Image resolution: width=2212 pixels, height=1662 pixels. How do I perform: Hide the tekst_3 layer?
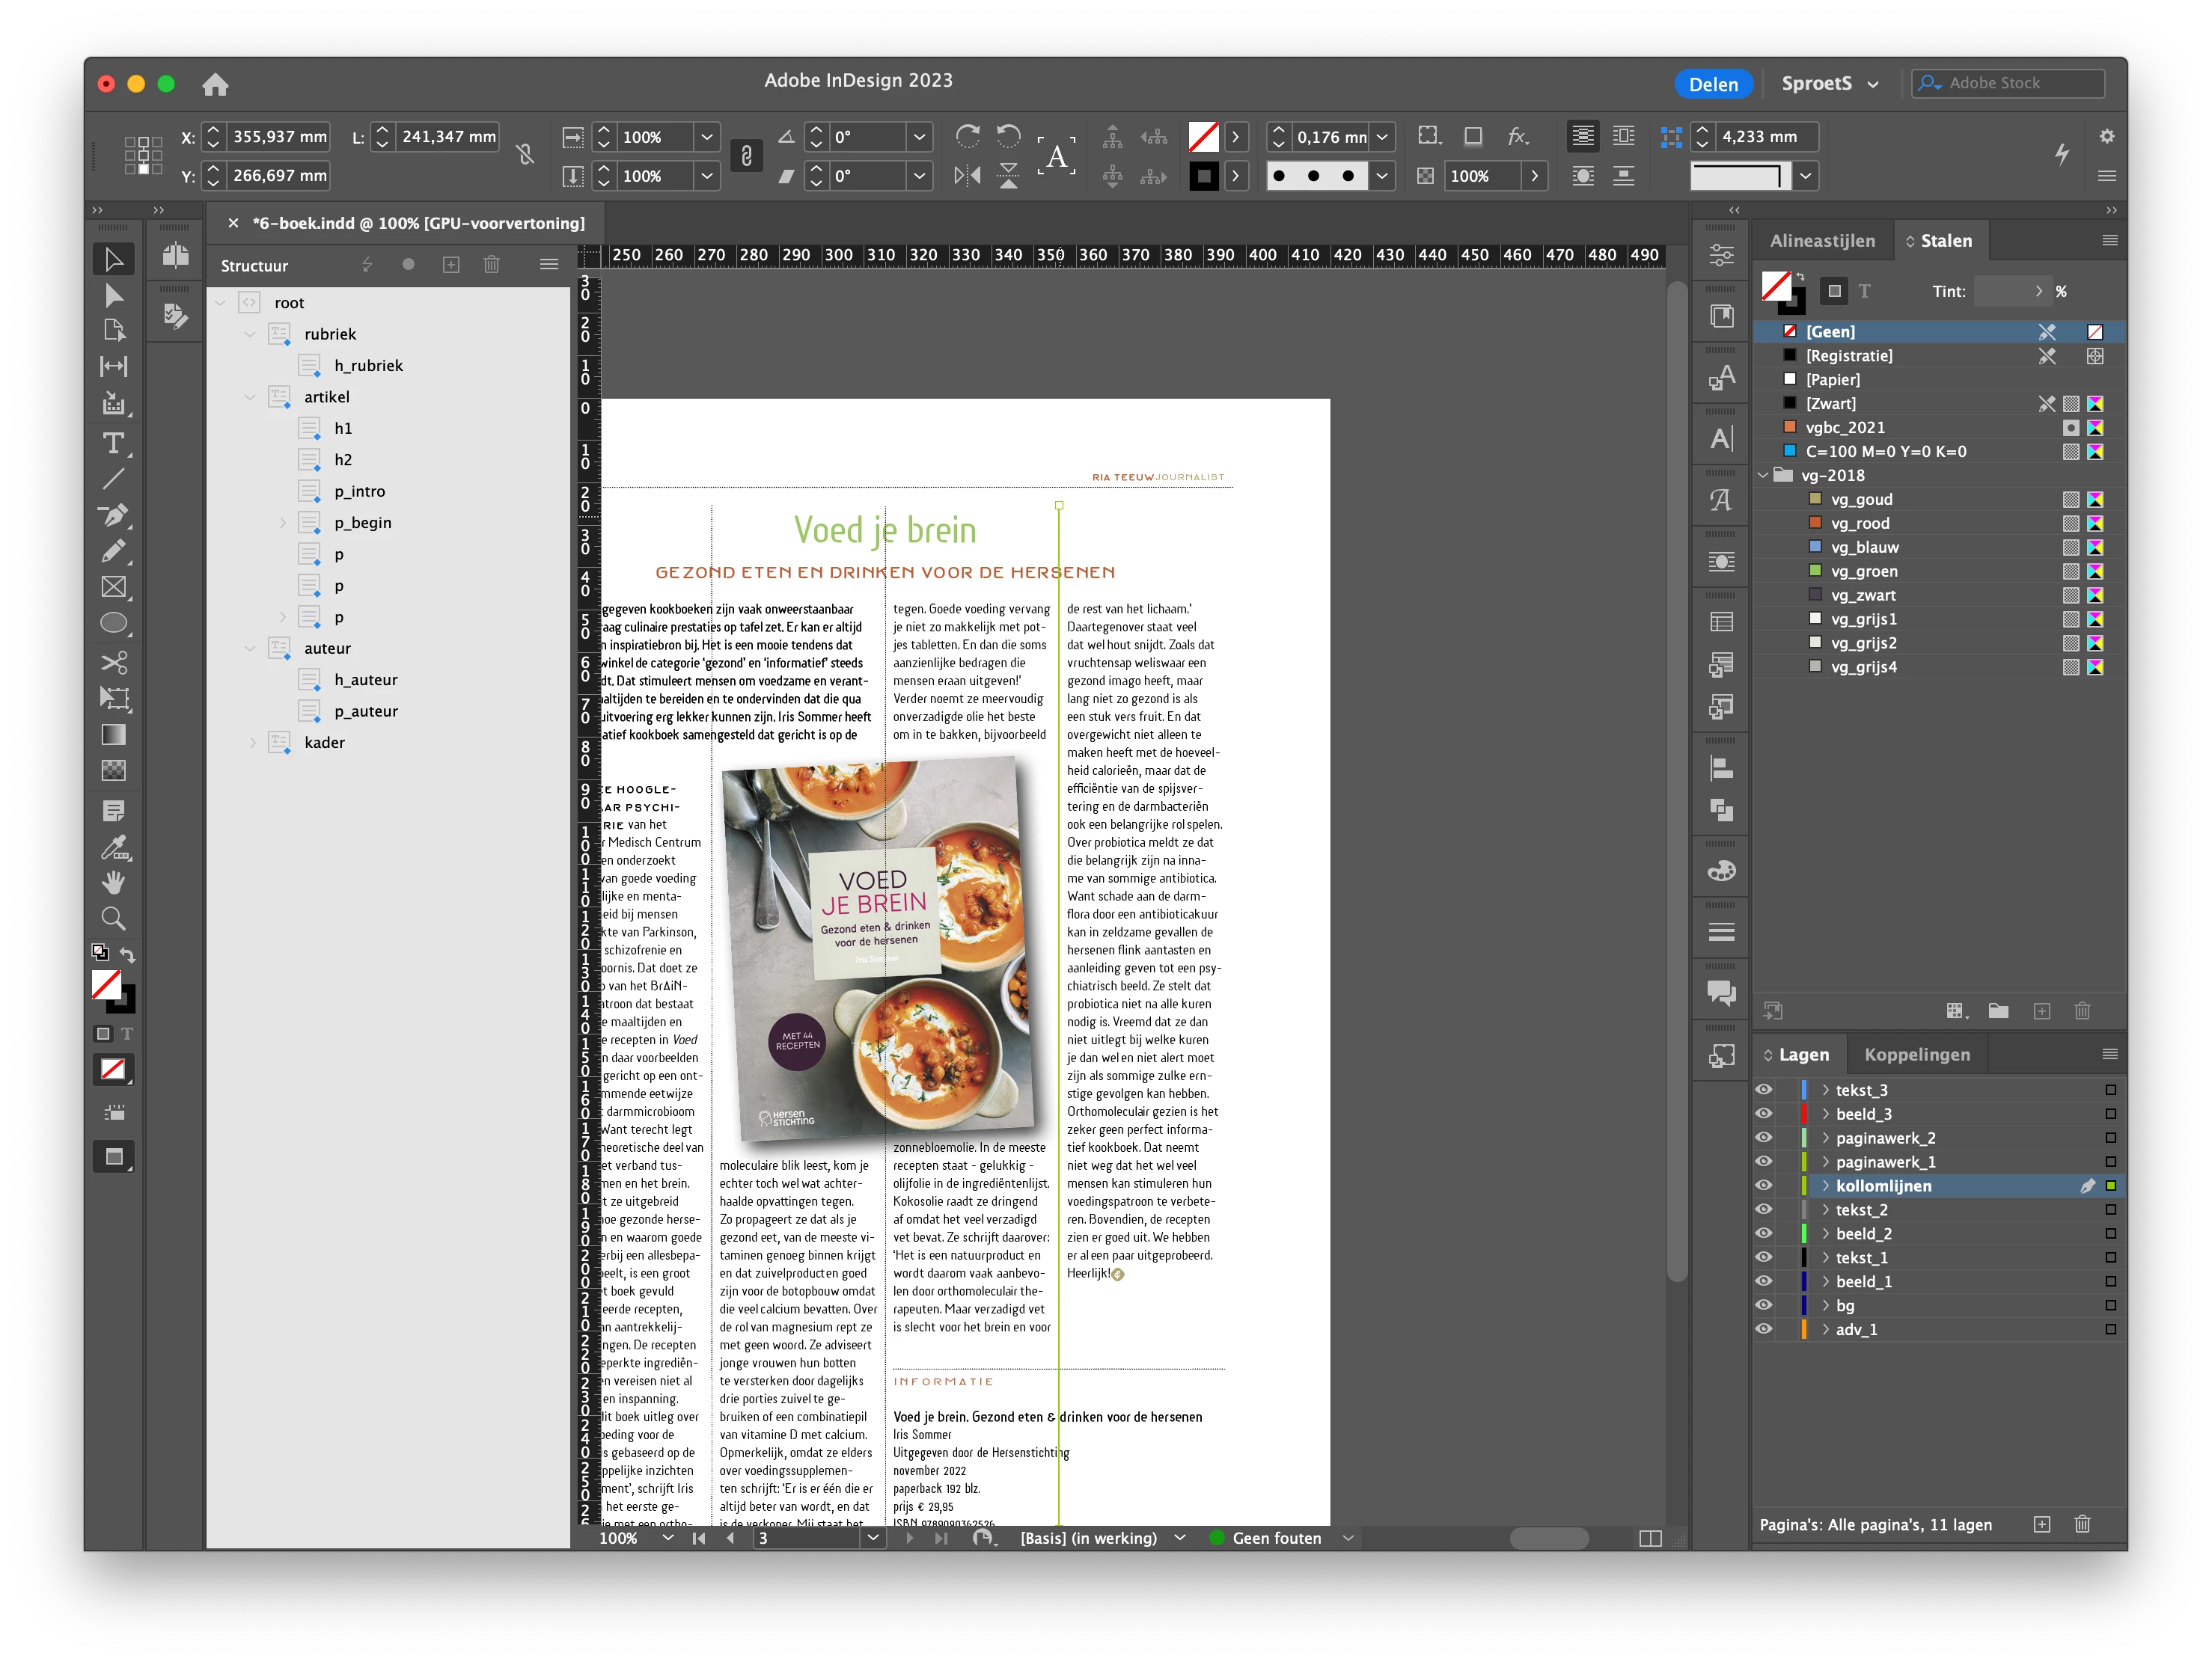point(1763,1089)
